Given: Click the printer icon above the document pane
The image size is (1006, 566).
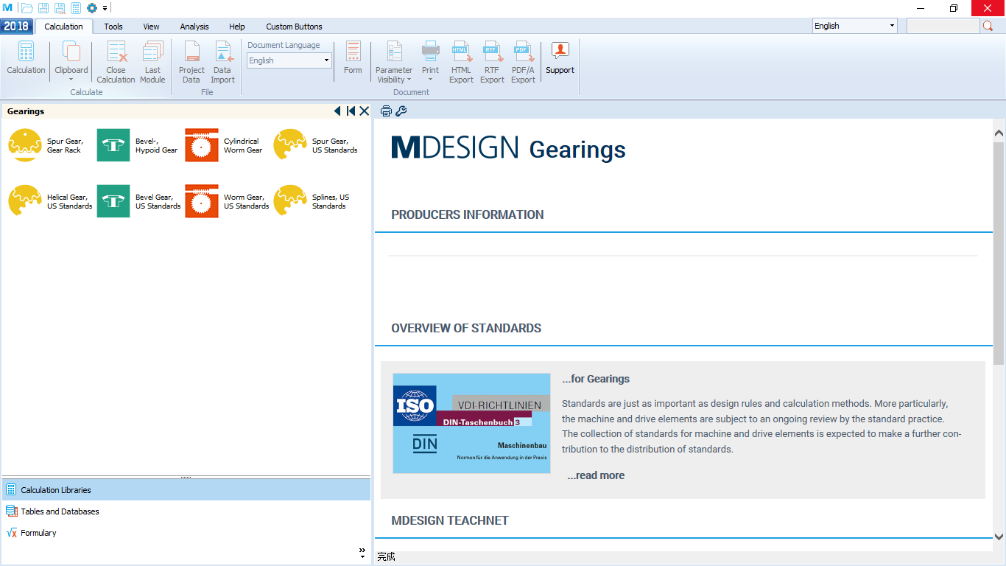Looking at the screenshot, I should [x=386, y=111].
